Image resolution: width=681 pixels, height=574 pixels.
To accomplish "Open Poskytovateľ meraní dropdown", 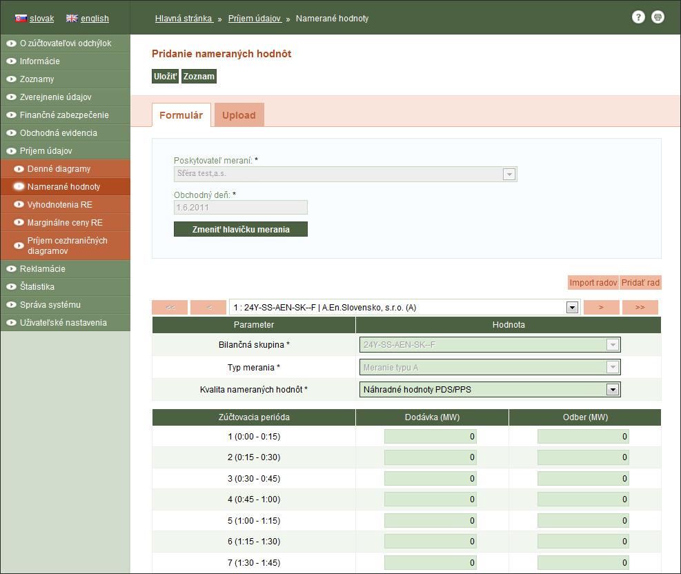I will pyautogui.click(x=345, y=174).
